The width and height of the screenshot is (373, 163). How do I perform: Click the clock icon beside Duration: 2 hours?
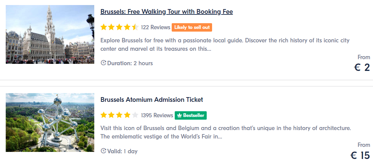click(103, 63)
